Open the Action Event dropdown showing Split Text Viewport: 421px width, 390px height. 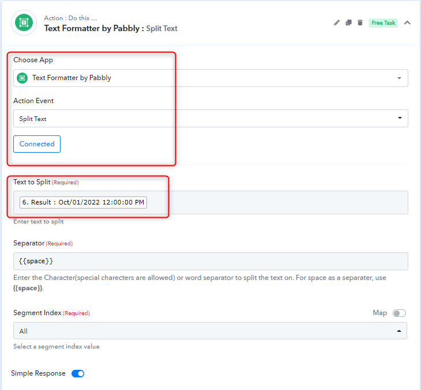(x=210, y=118)
